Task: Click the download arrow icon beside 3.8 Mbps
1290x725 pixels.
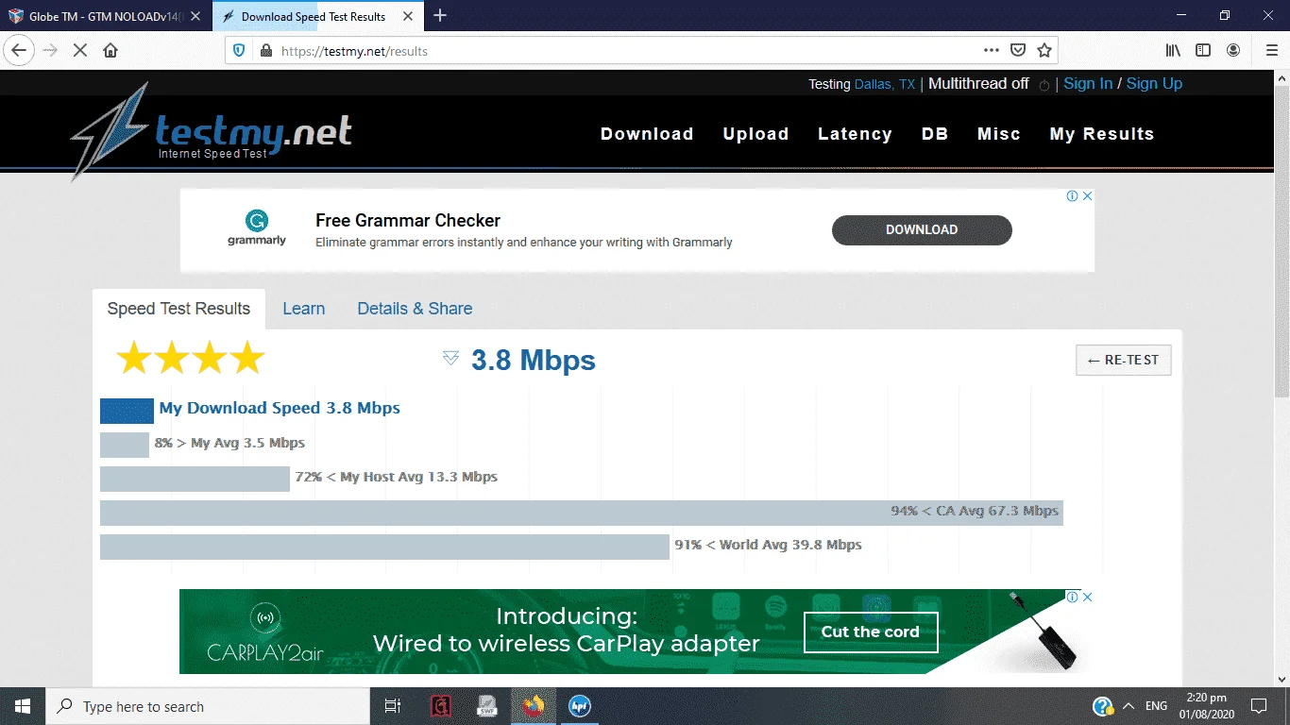Action: pos(450,358)
